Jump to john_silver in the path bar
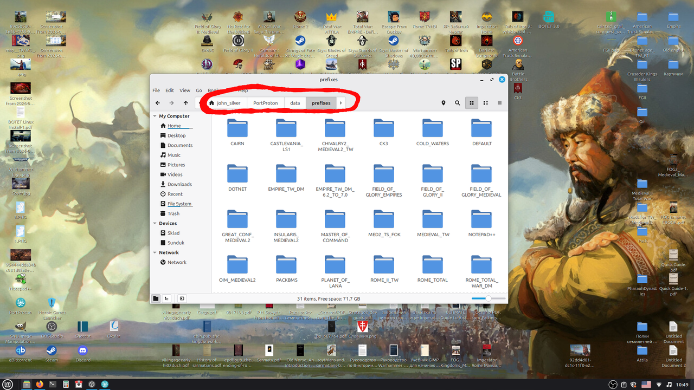694x390 pixels. click(226, 103)
